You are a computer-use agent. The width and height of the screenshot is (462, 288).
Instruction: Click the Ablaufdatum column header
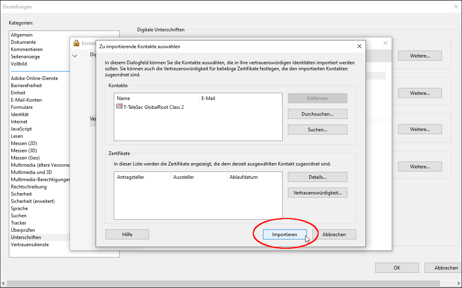click(255, 177)
